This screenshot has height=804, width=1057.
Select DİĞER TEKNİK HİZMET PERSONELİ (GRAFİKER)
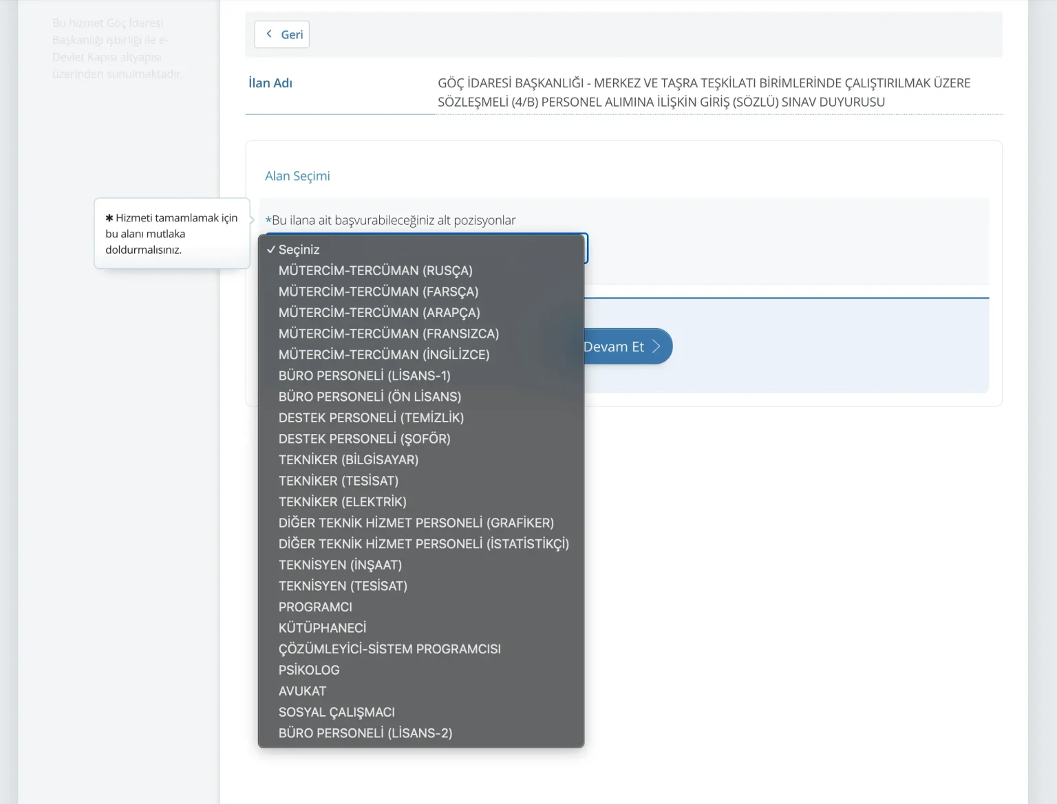(416, 523)
